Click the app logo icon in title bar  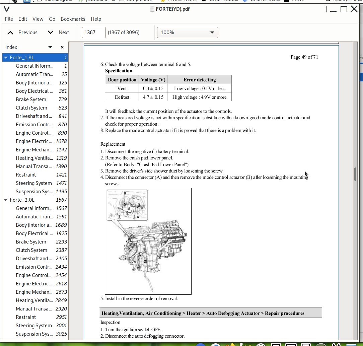click(6, 9)
